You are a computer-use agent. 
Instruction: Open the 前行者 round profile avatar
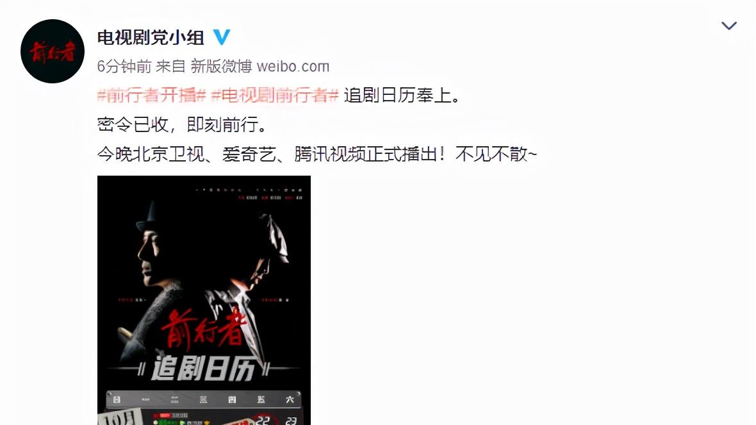[x=53, y=51]
